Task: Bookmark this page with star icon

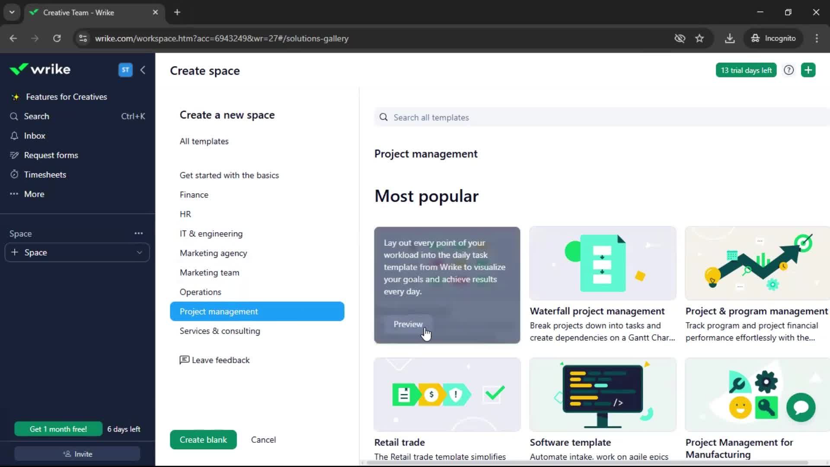Action: (699, 38)
